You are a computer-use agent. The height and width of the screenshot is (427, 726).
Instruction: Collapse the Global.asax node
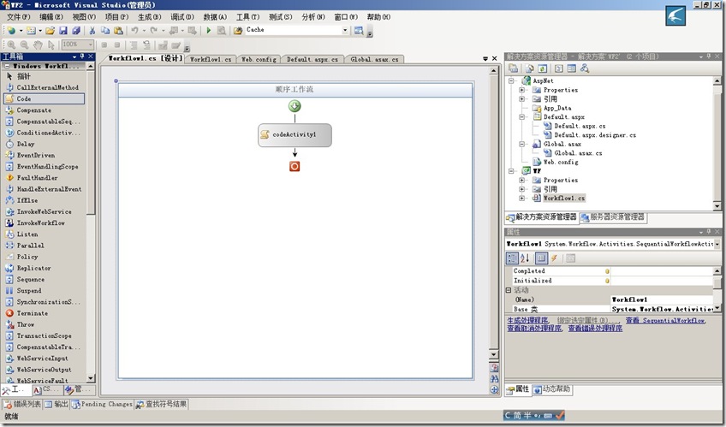coord(522,144)
